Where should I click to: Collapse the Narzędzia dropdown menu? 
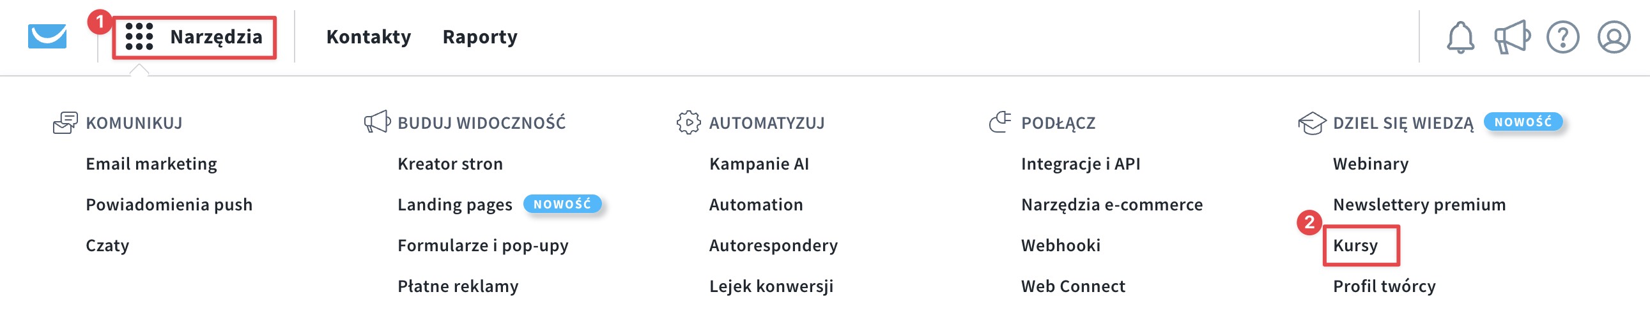click(x=194, y=37)
